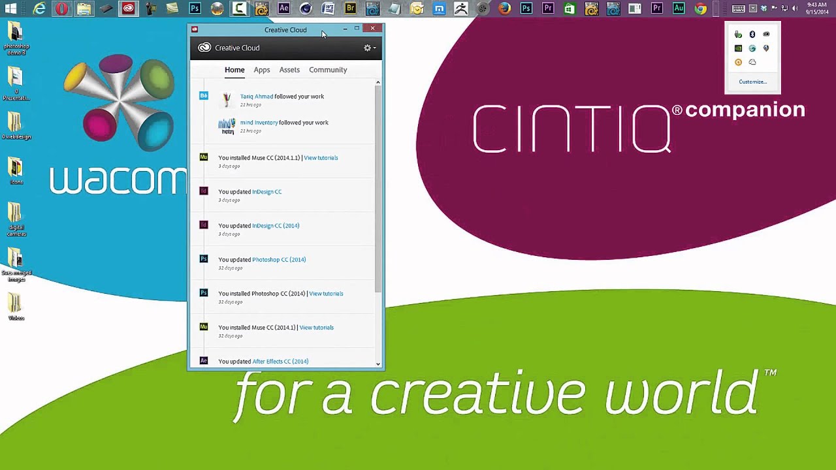Click the Muse icon beside Muse CC (2014.1.1)
Image resolution: width=836 pixels, height=470 pixels.
204,157
